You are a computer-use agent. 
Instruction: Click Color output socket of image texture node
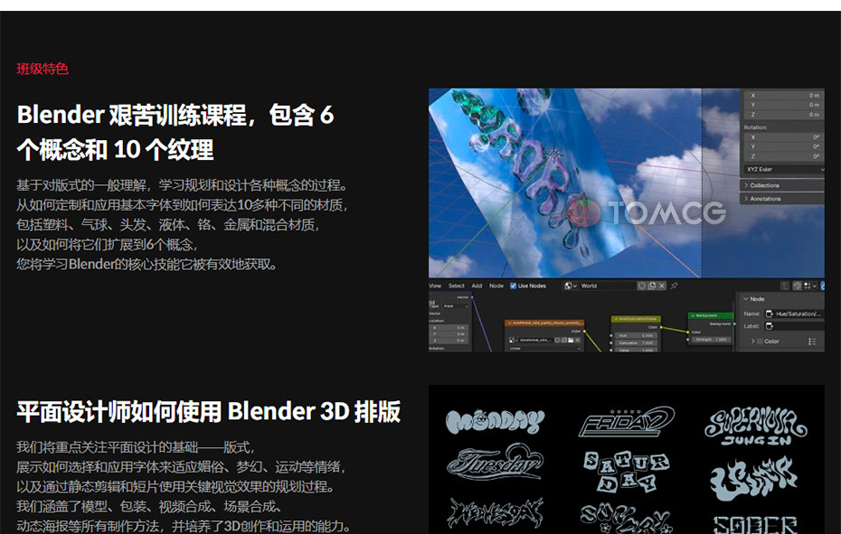(x=584, y=332)
